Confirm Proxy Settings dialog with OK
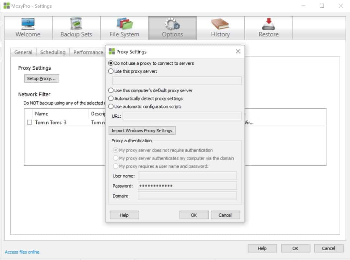 (194, 215)
